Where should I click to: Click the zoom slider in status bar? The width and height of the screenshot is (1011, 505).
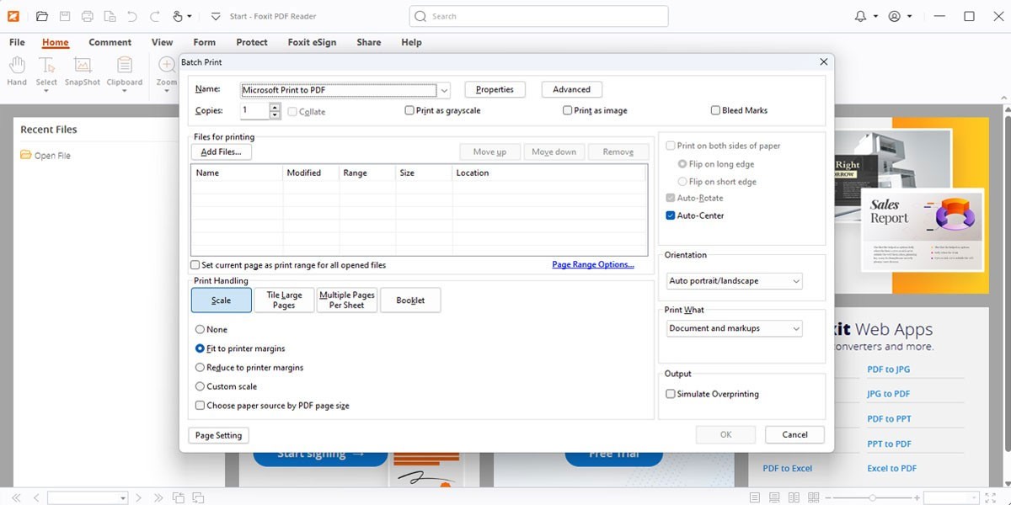872,497
